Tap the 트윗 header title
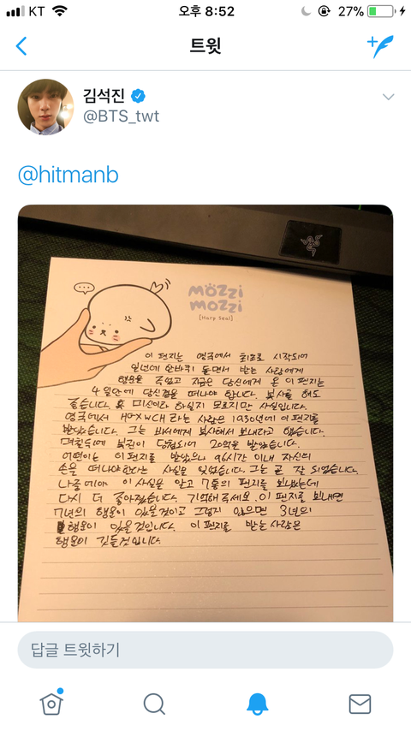 pyautogui.click(x=205, y=45)
